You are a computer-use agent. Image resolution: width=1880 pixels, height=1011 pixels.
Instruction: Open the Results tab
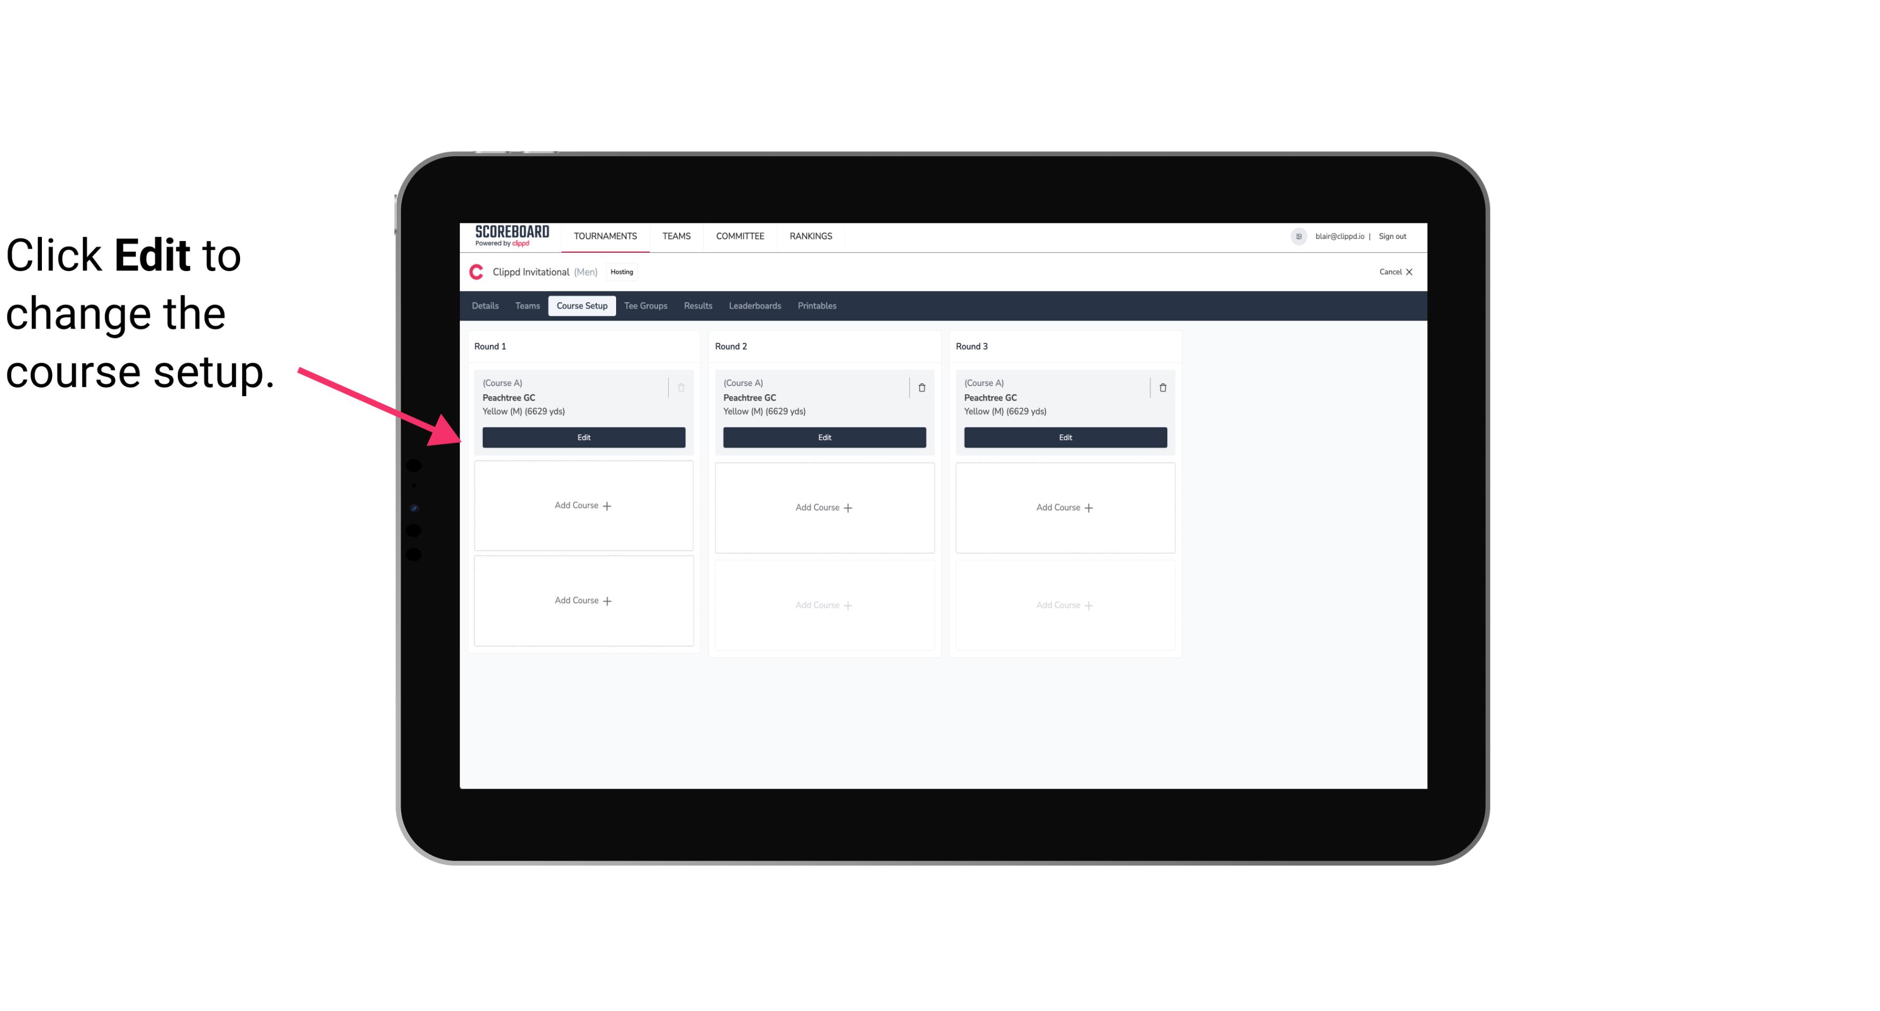point(697,306)
